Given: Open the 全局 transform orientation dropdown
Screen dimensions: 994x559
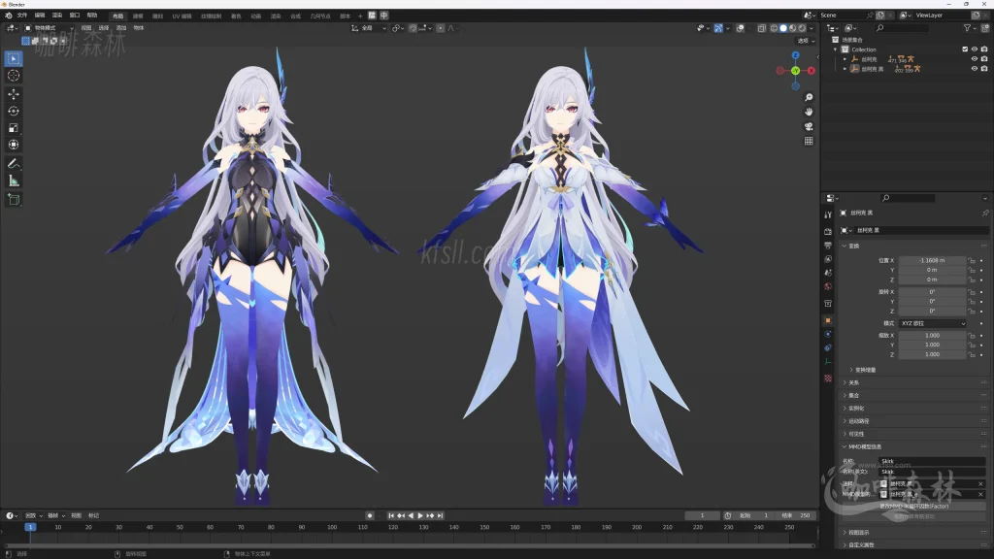Looking at the screenshot, I should pos(368,28).
